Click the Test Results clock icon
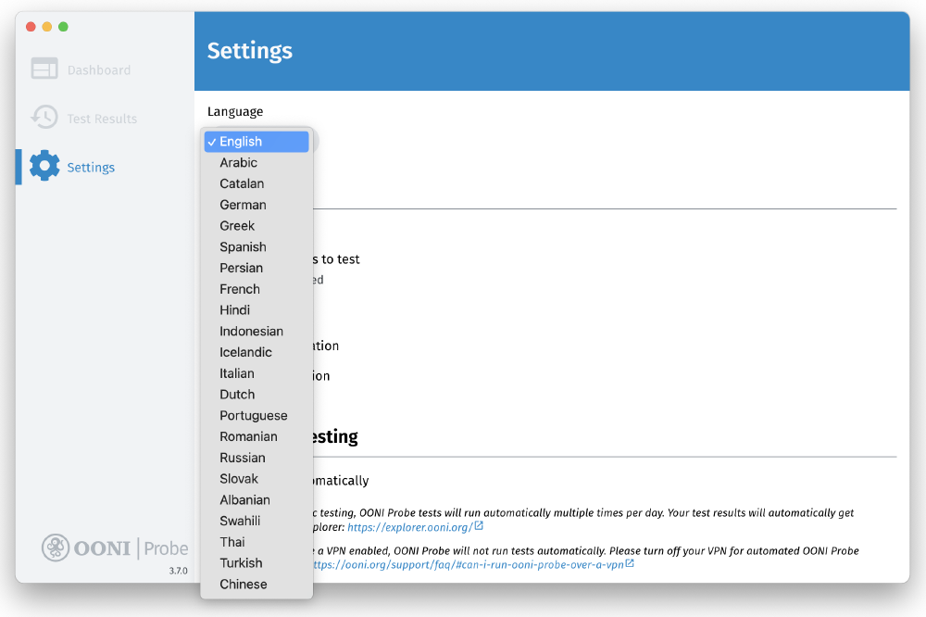Screen dimensions: 926x617 coord(44,118)
